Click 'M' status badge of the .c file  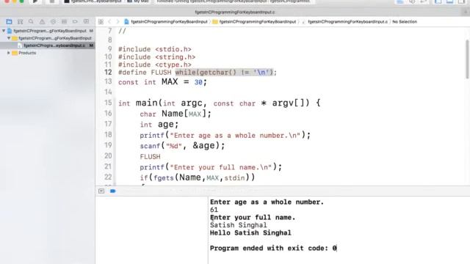coord(91,45)
